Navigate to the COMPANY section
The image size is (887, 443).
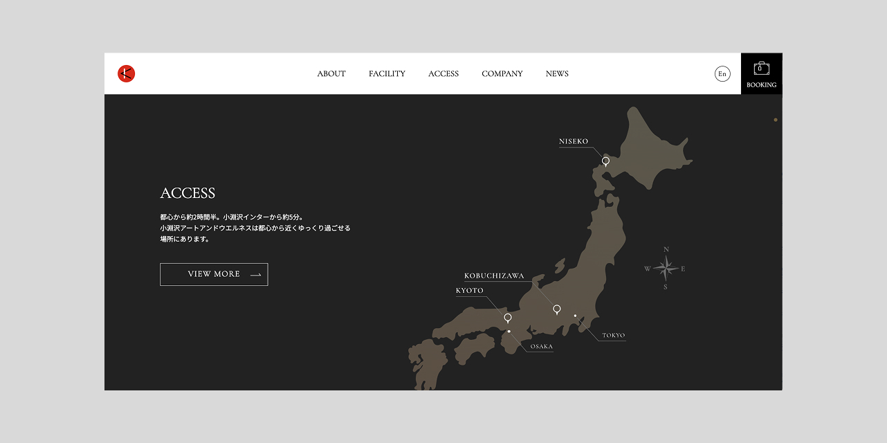502,74
